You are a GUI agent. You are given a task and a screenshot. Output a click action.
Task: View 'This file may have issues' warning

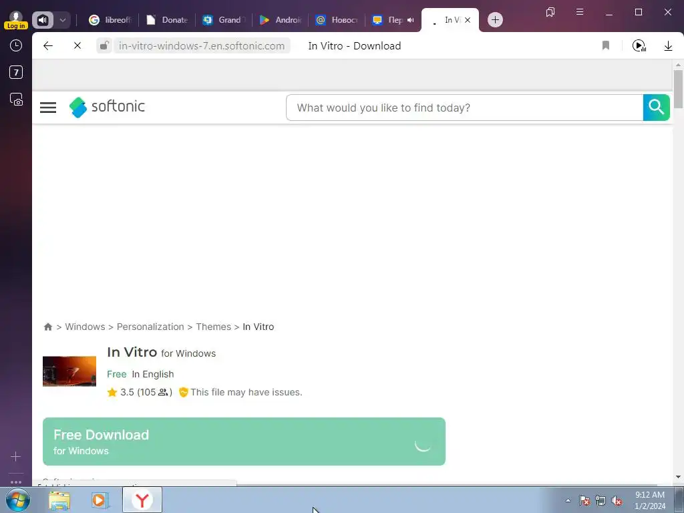point(240,392)
